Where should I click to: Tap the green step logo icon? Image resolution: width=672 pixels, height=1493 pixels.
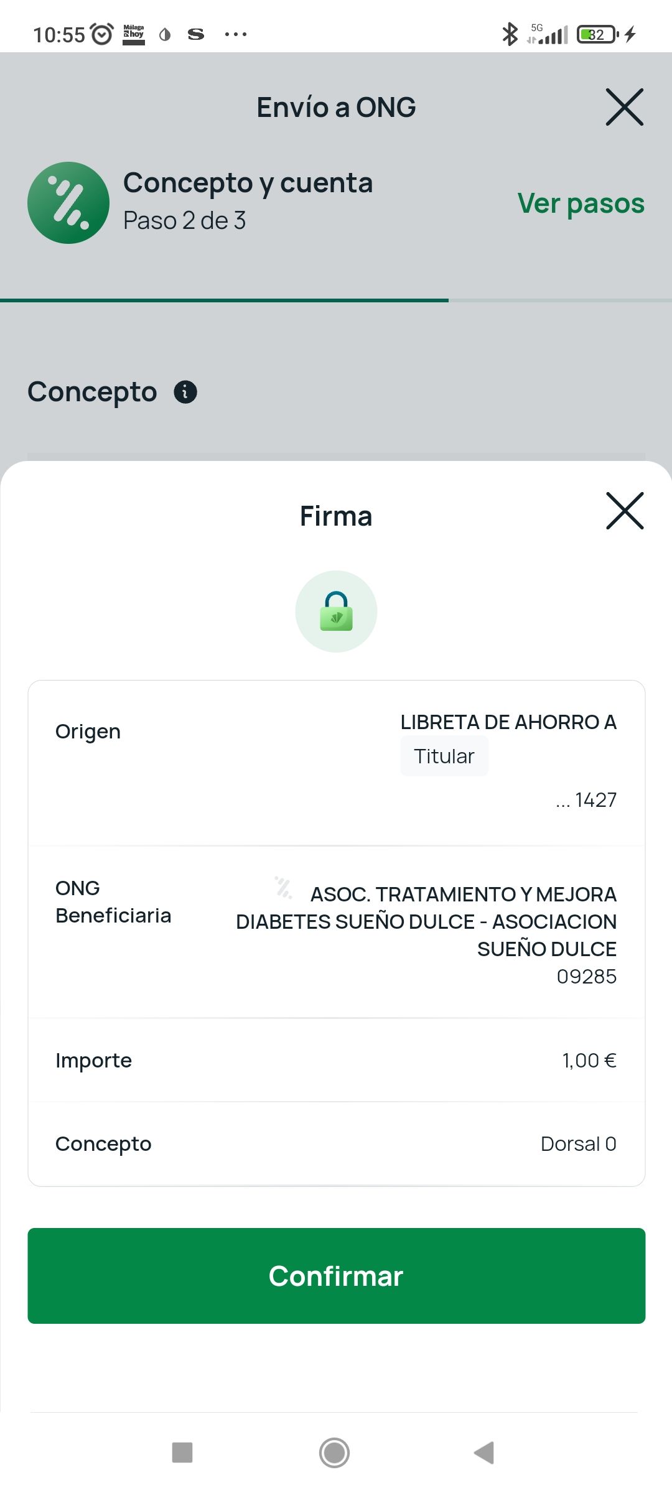(68, 203)
